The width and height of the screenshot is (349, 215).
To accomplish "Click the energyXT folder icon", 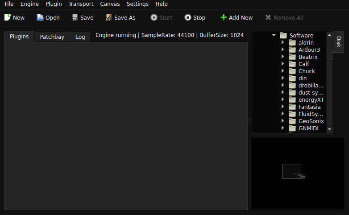I will (x=292, y=99).
